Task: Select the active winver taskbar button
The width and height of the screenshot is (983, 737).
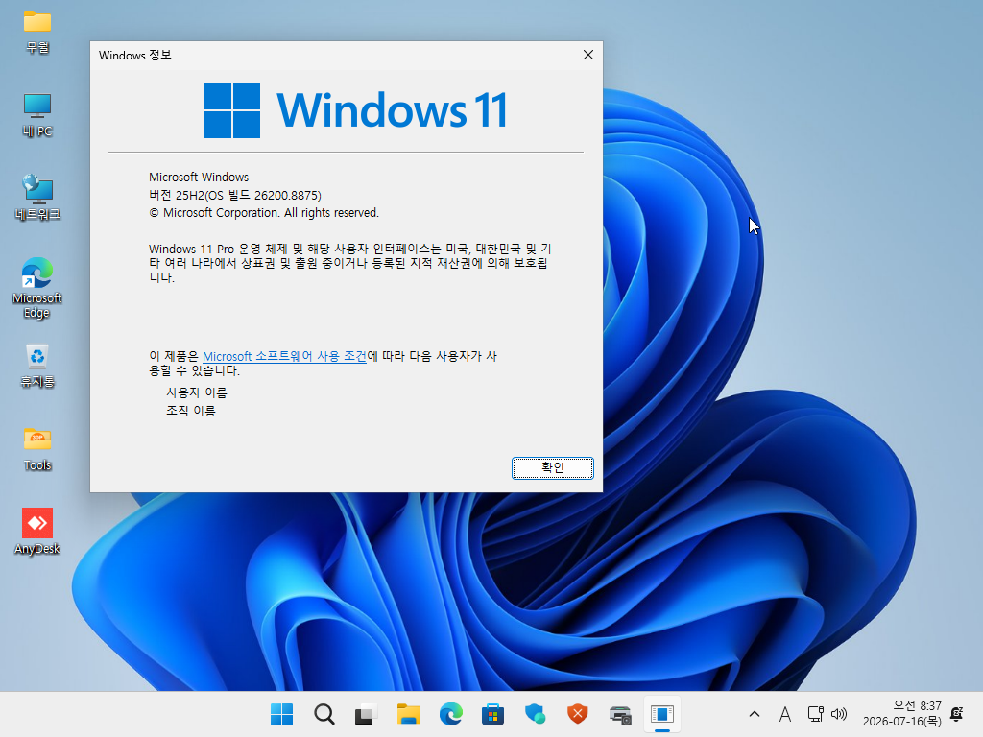Action: 662,714
